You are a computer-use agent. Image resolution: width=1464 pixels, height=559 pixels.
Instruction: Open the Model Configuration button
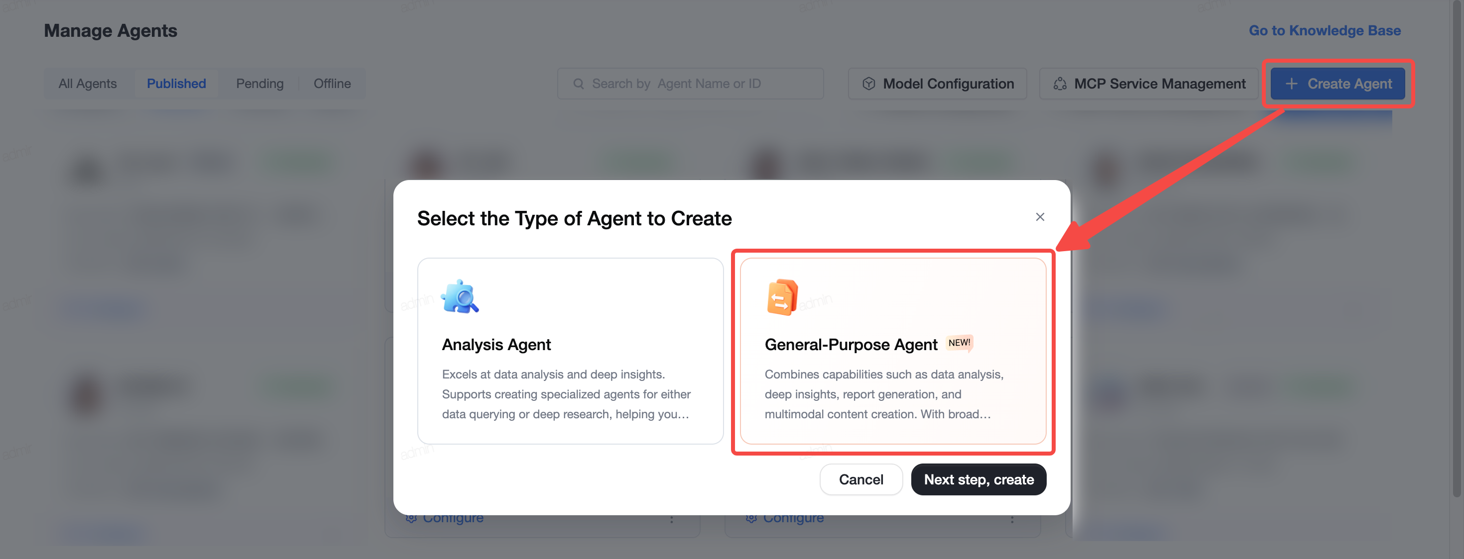pyautogui.click(x=937, y=84)
